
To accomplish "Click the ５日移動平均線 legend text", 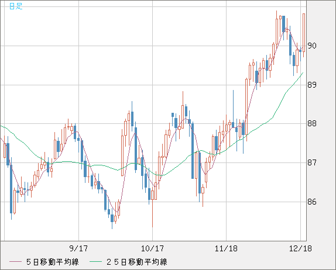I will 53,262.
